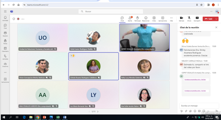
Task: Open Chat in the left sidebar
Action: [5, 26]
